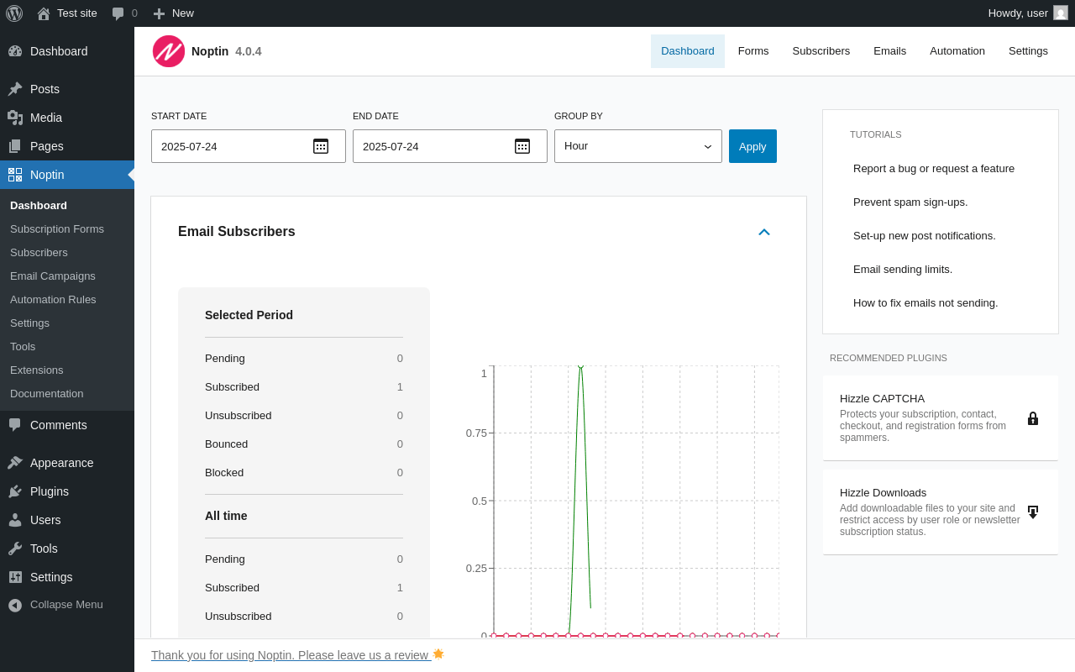The image size is (1075, 672).
Task: Click the star icon in review footer
Action: coord(438,654)
